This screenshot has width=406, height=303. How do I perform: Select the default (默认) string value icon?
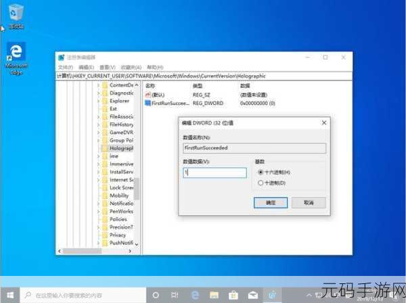pyautogui.click(x=148, y=95)
